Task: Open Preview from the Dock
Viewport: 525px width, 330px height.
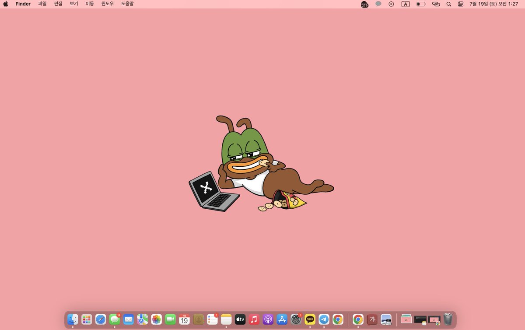Action: (x=386, y=319)
